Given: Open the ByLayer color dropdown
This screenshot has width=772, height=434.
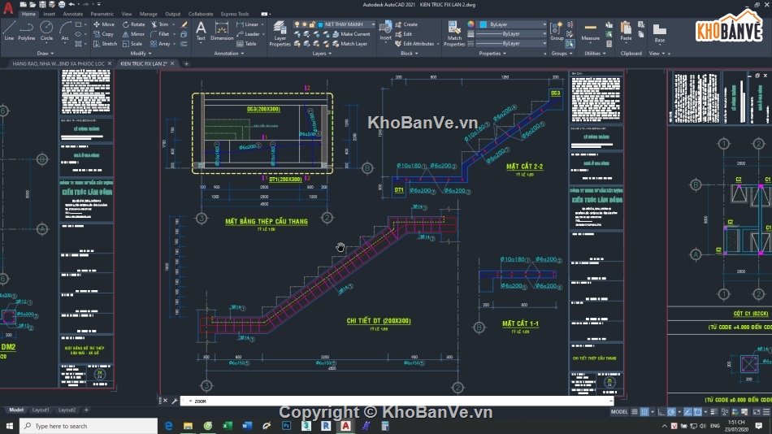Looking at the screenshot, I should click(544, 24).
